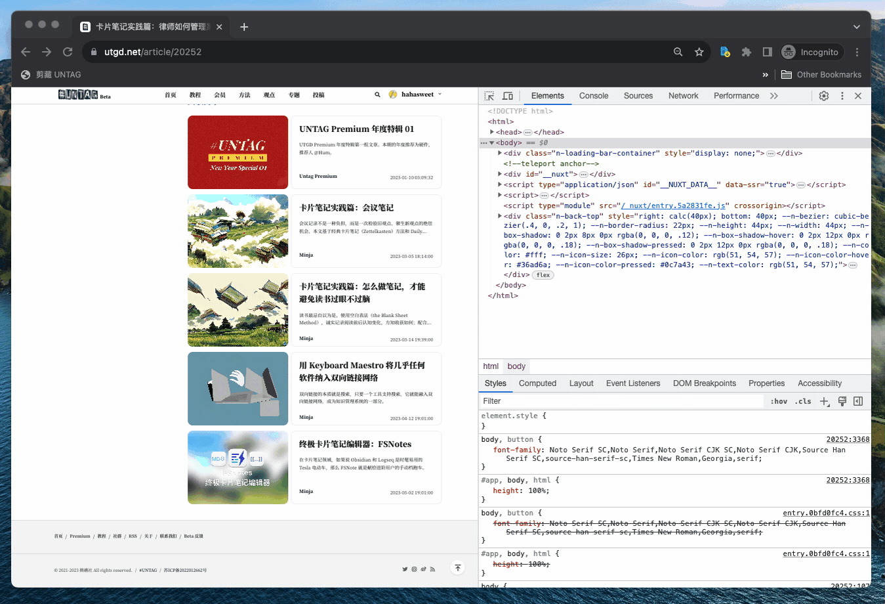Click the Incognito profile button

point(812,52)
